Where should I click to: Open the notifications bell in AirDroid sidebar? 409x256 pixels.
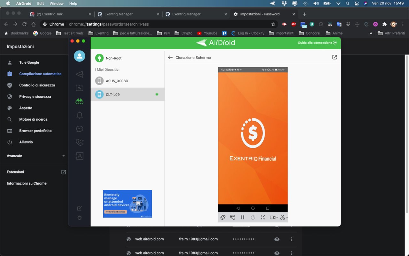coord(80,115)
